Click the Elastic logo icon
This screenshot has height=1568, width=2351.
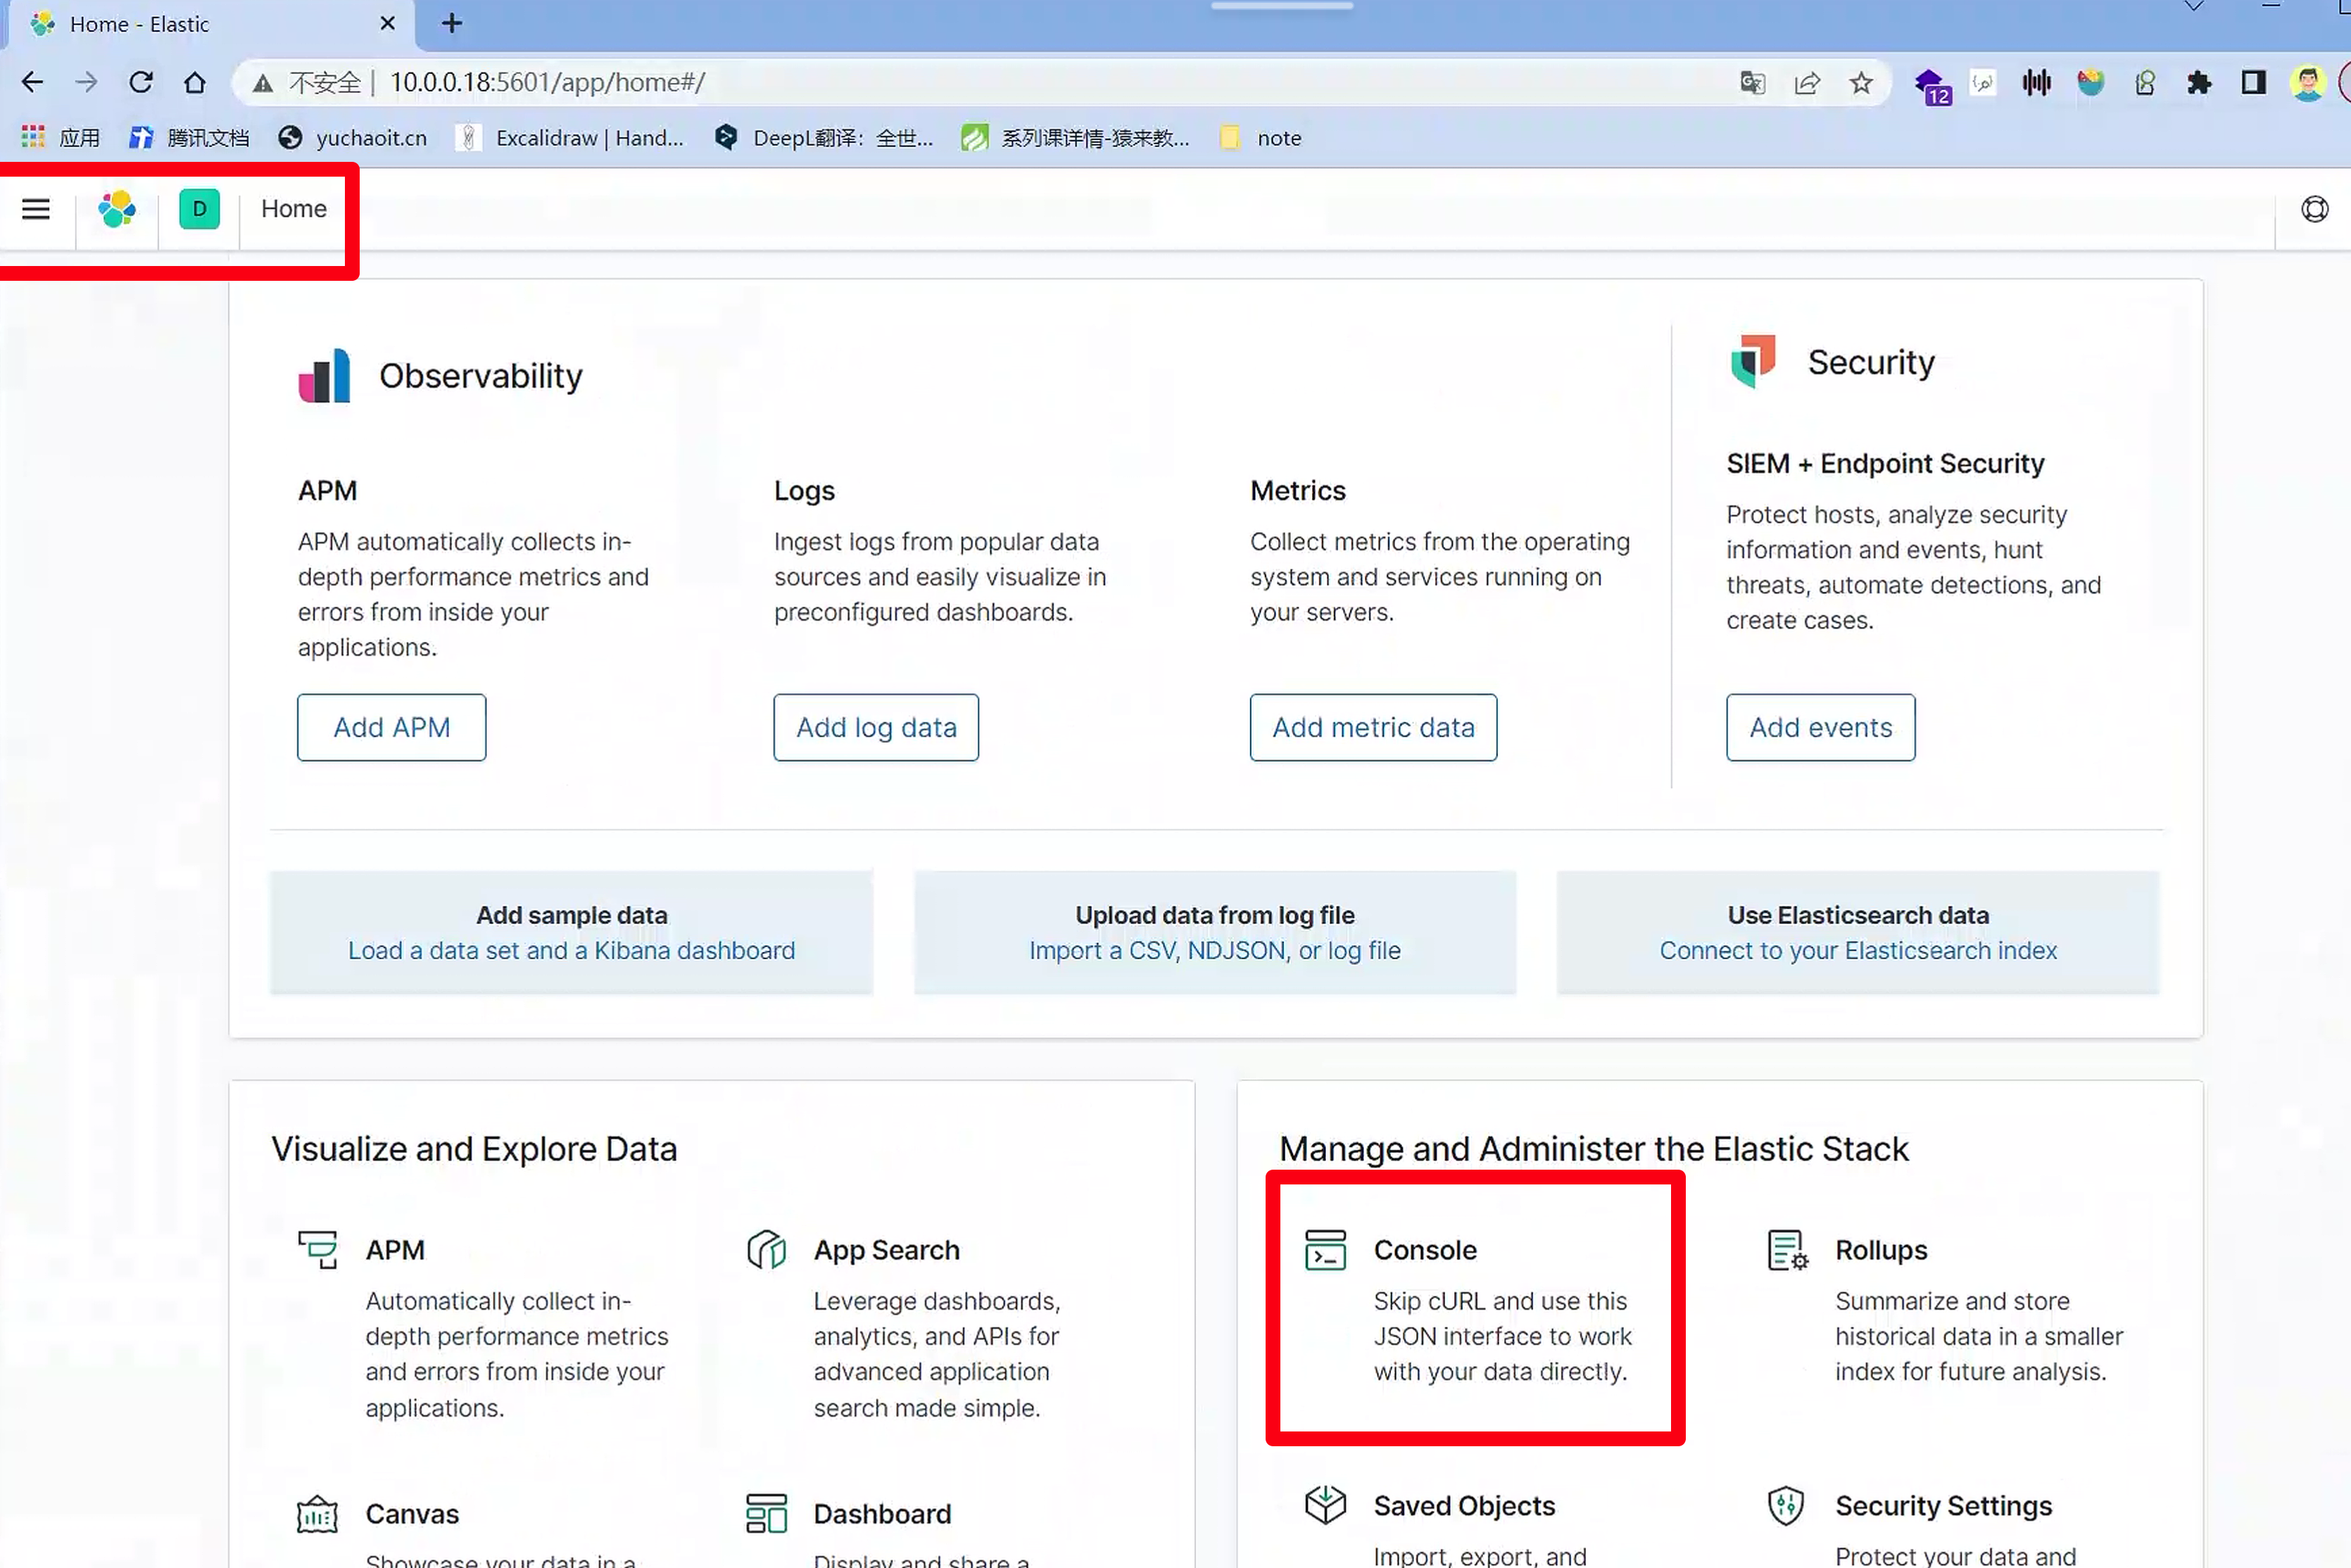click(117, 209)
